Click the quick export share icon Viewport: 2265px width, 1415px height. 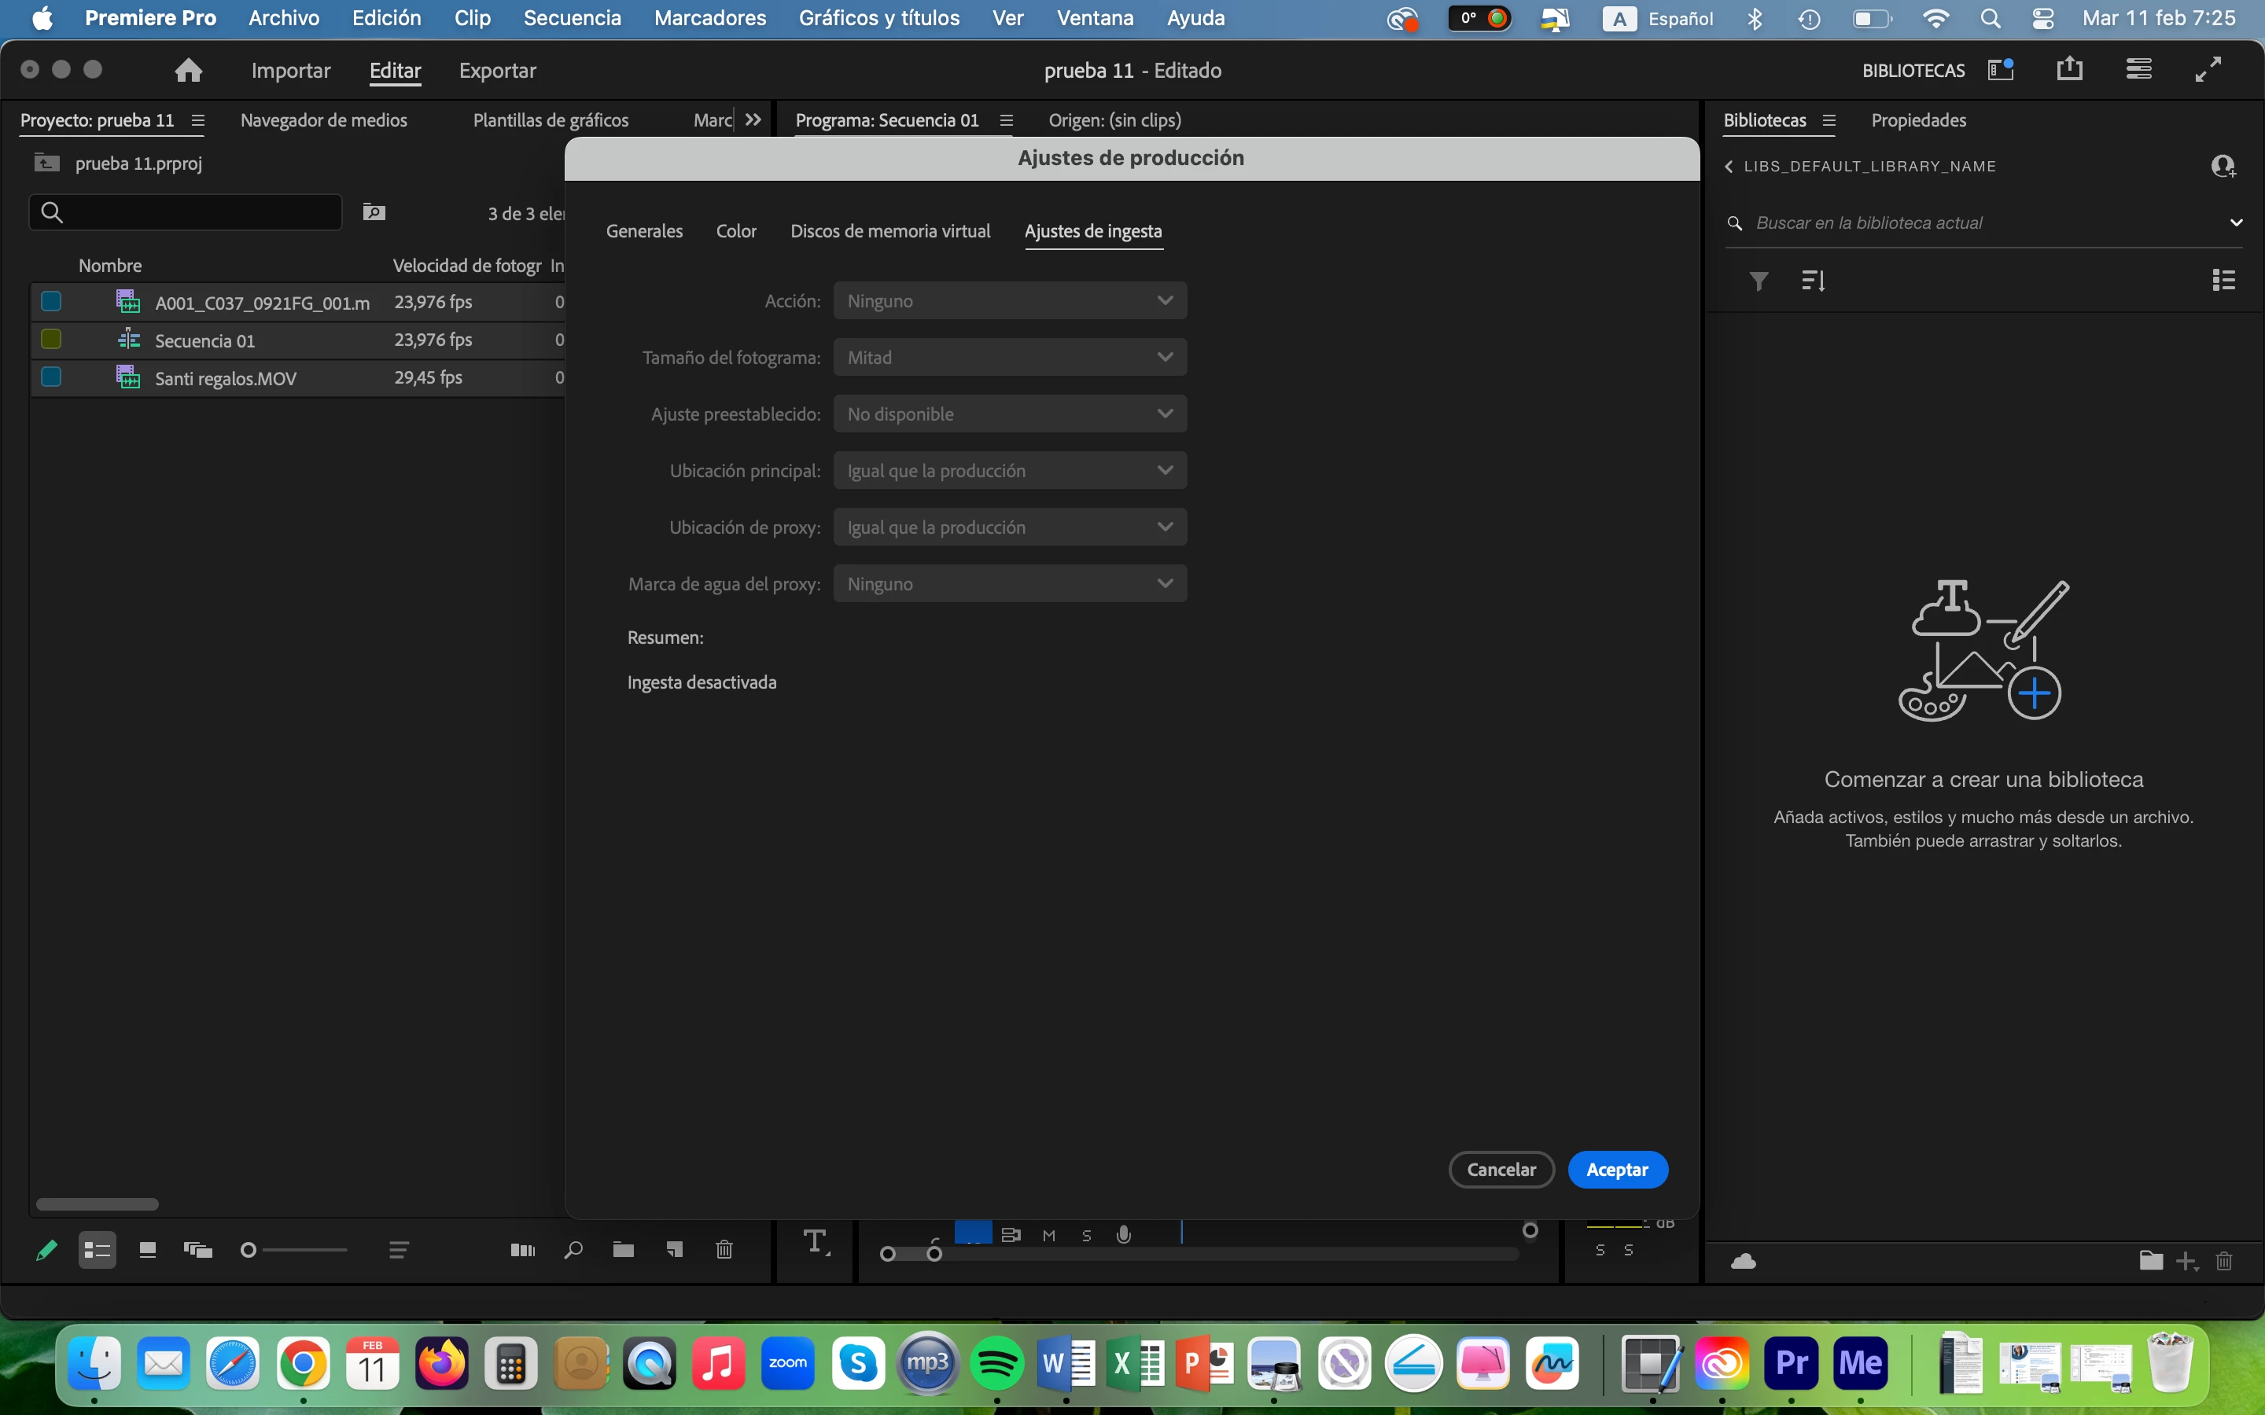point(2069,69)
